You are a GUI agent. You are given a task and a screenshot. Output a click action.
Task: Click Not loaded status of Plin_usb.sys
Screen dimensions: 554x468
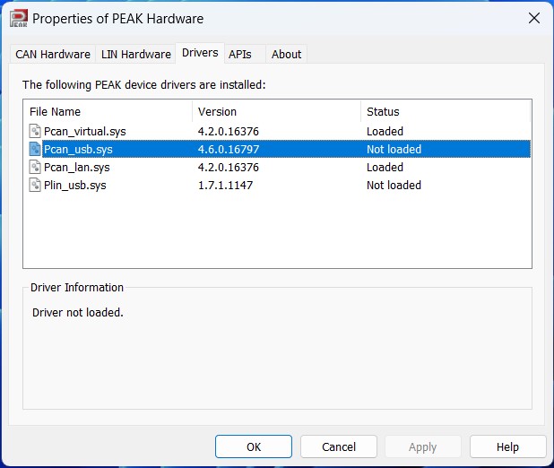pyautogui.click(x=394, y=185)
